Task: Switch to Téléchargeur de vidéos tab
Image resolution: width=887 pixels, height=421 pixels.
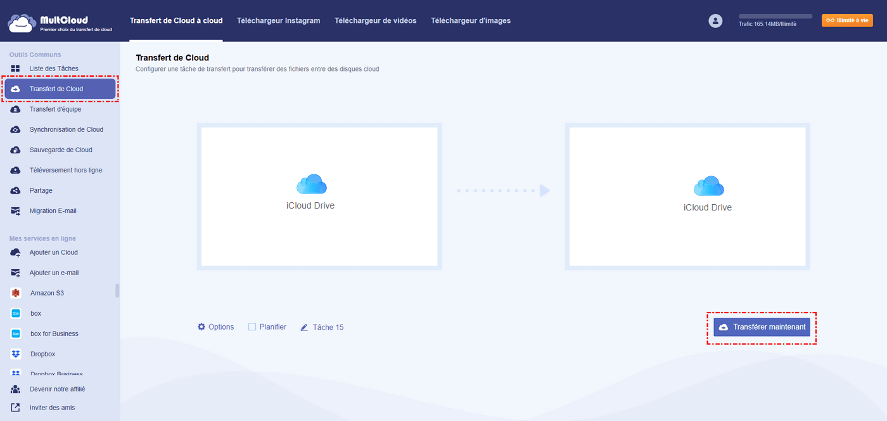Action: (x=376, y=21)
